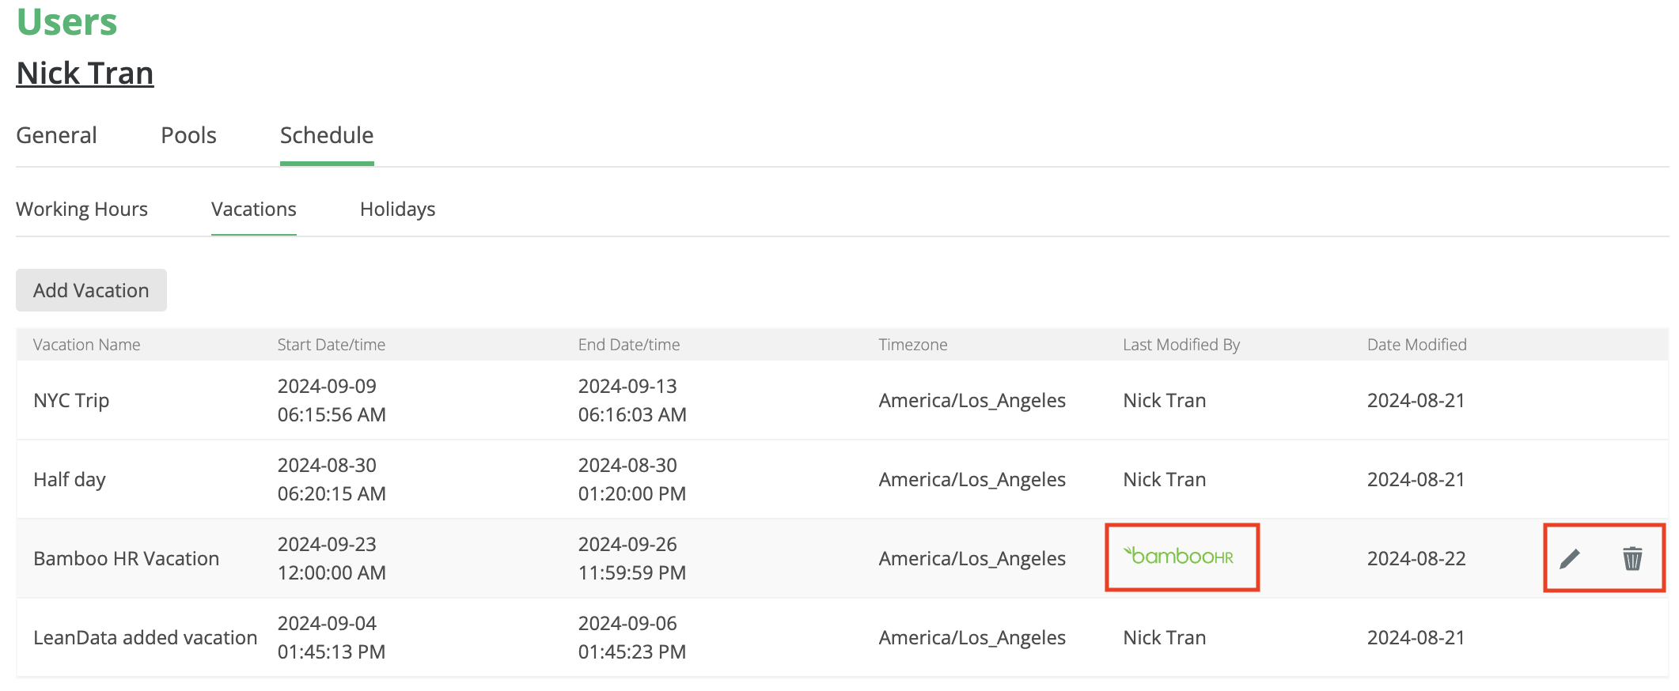
Task: Click the trash delete icon for Bamboo HR Vacation
Action: [x=1632, y=559]
